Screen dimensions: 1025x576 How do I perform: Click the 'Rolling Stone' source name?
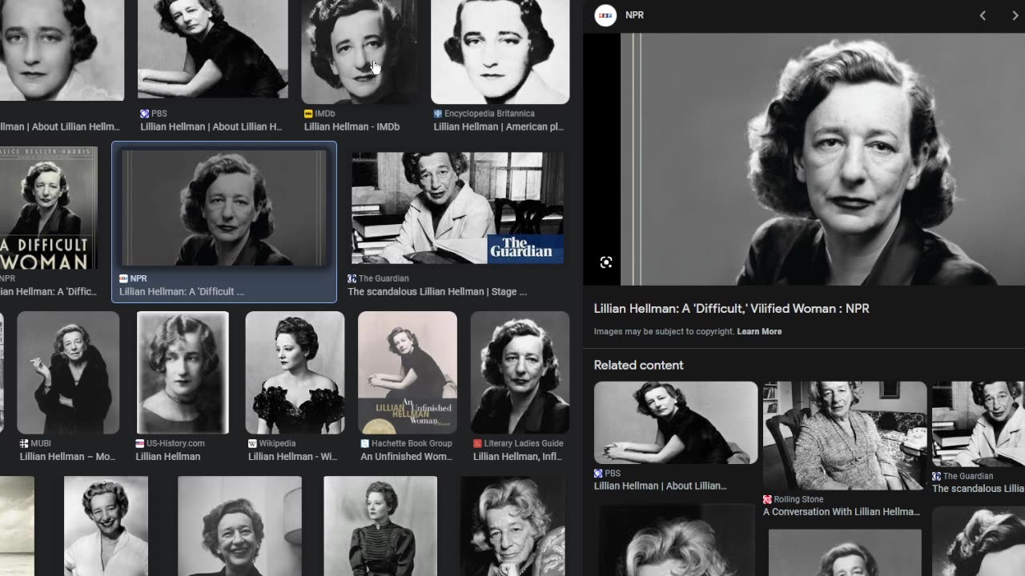click(798, 499)
